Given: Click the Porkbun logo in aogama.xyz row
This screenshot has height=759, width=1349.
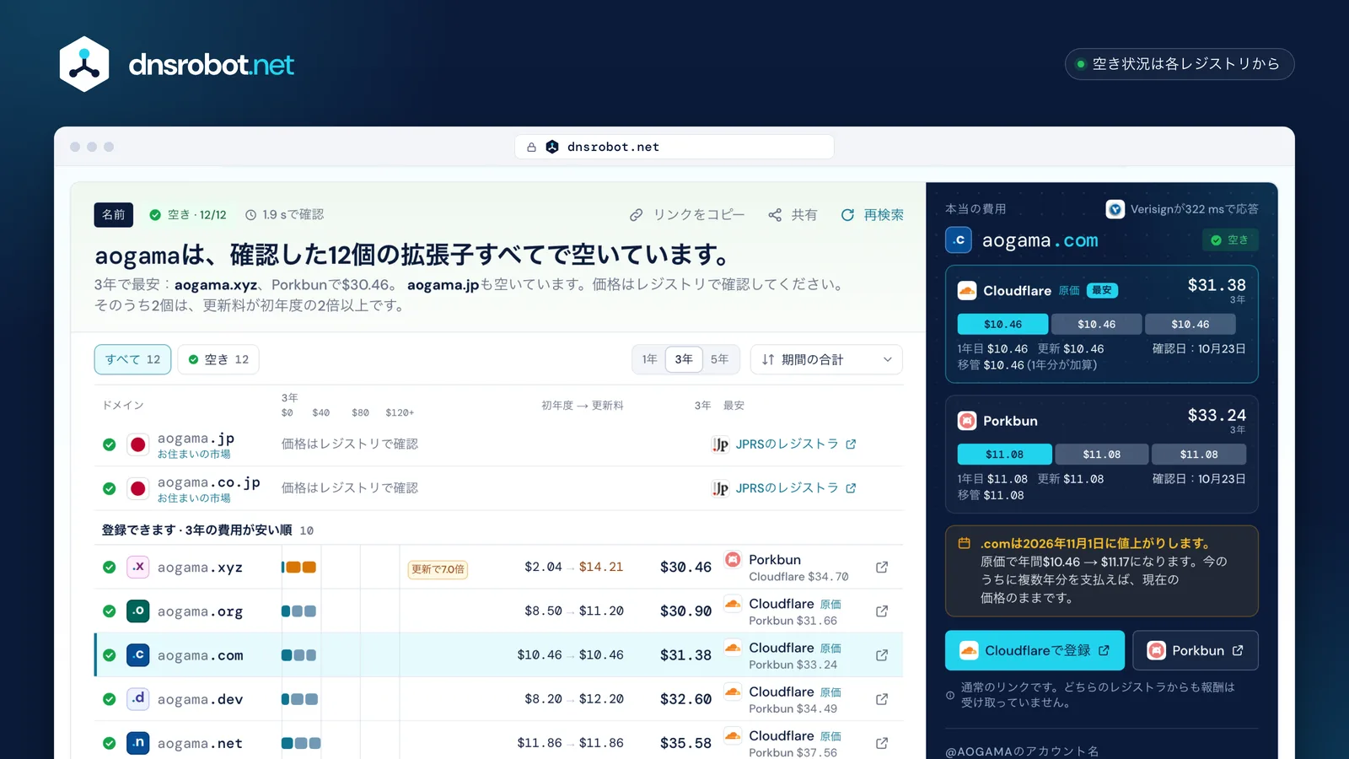Looking at the screenshot, I should point(733,559).
